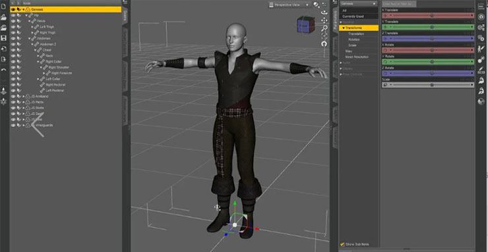Click the Save floppy disk icon
The image size is (488, 252).
click(x=4, y=38)
